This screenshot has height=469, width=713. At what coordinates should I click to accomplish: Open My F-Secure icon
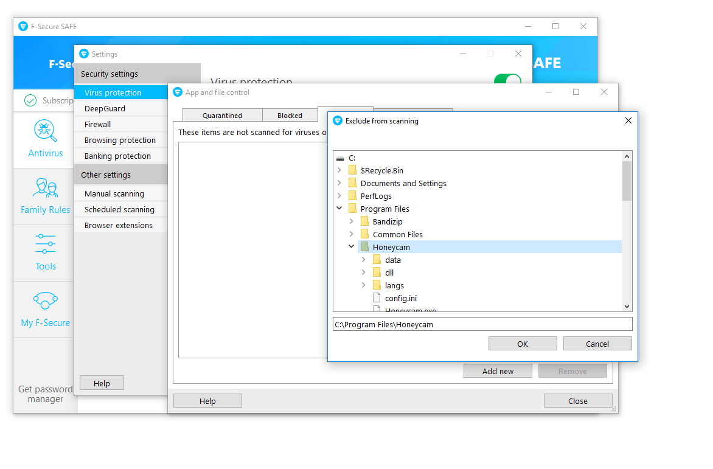coord(46,301)
